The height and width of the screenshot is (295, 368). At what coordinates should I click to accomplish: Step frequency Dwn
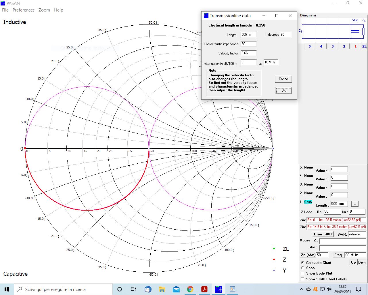pyautogui.click(x=362, y=262)
